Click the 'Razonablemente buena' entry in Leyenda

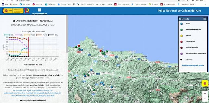[x=194, y=30]
